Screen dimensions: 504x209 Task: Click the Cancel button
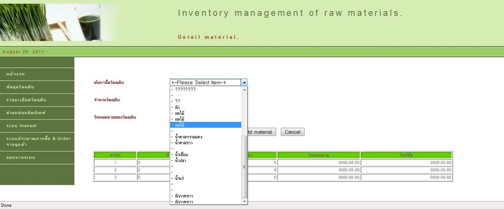292,132
